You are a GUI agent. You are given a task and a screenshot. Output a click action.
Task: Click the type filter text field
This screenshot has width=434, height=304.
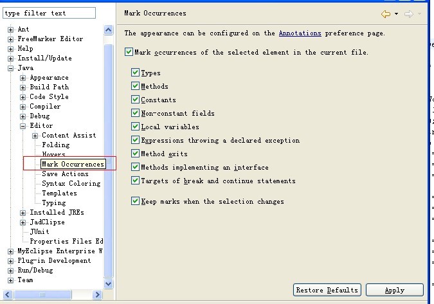(x=50, y=13)
